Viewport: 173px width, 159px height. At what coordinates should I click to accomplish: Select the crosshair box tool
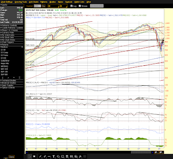pos(34,156)
